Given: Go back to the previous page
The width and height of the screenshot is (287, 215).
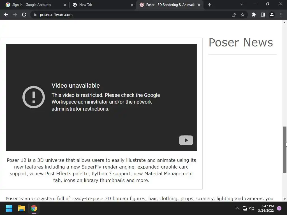Looking at the screenshot, I should [6, 15].
